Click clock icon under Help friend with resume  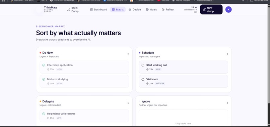tap(48, 118)
